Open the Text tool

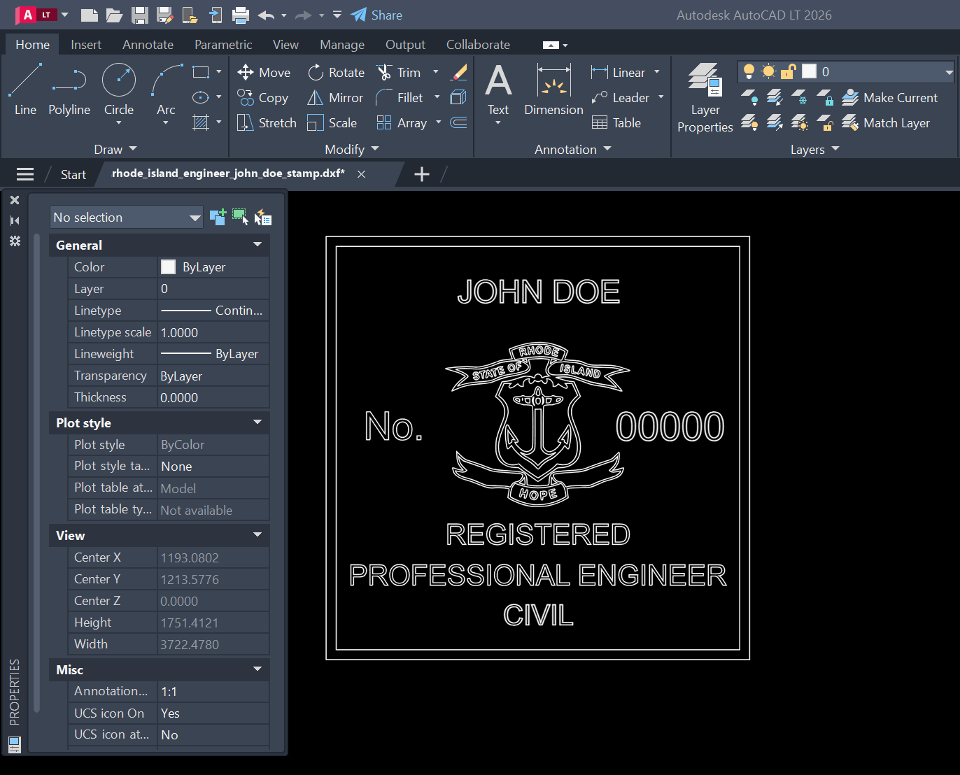click(498, 90)
